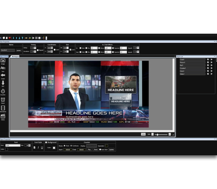Select the Image tool in the sidebar
This screenshot has width=217, height=189.
coord(3,61)
